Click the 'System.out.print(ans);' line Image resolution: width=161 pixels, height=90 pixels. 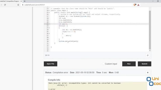coord(68,41)
